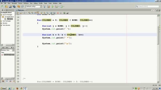The width and height of the screenshot is (161, 90).
Task: Open the Window menu
Action: 55,3
